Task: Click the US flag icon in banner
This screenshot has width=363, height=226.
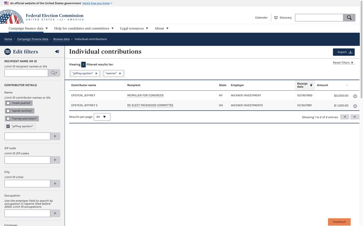Action: point(6,3)
